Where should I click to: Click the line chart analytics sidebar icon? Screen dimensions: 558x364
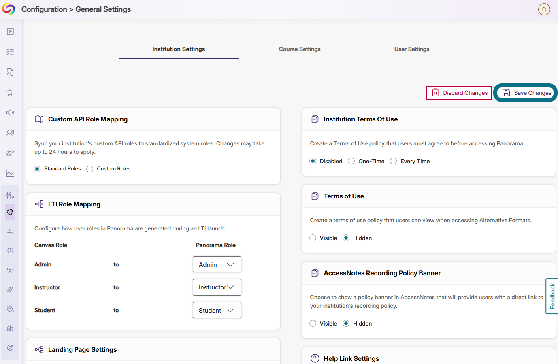[10, 173]
